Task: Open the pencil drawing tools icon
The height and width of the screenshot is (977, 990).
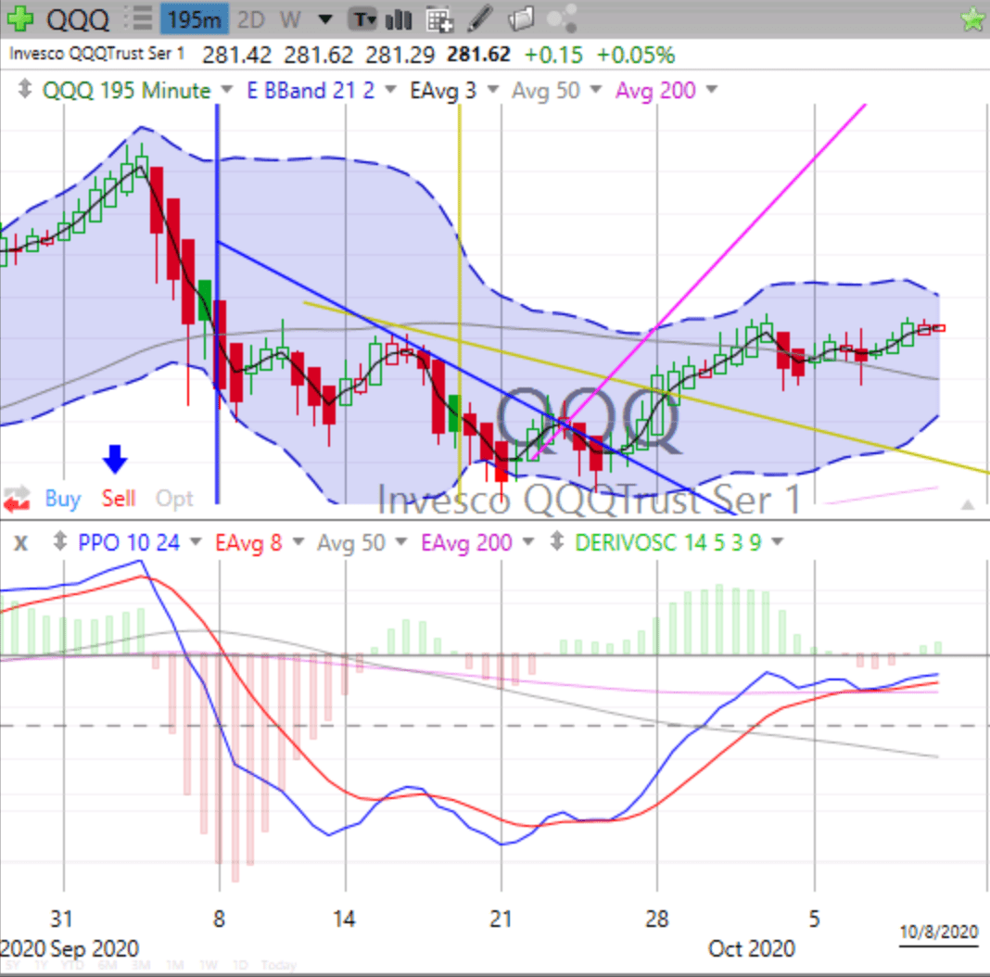Action: (x=480, y=19)
